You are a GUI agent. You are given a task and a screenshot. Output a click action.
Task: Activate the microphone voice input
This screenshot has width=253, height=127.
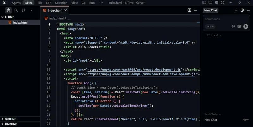246,27
